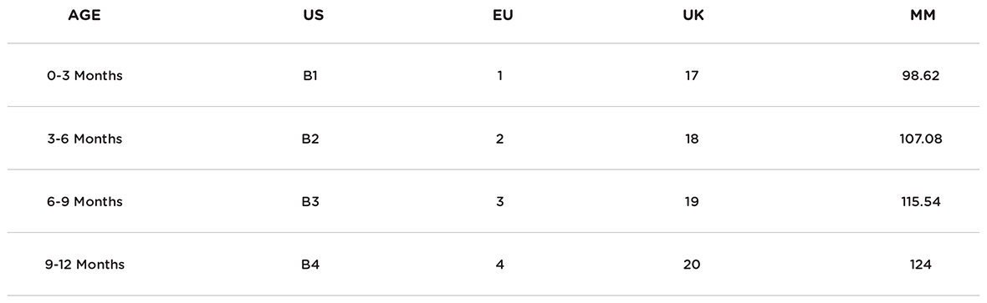The width and height of the screenshot is (987, 303).
Task: Click the 107.08 MM value
Action: click(921, 139)
